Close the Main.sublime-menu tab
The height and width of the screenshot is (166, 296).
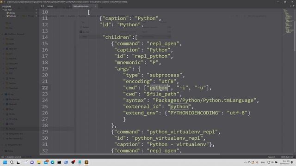(x=96, y=6)
